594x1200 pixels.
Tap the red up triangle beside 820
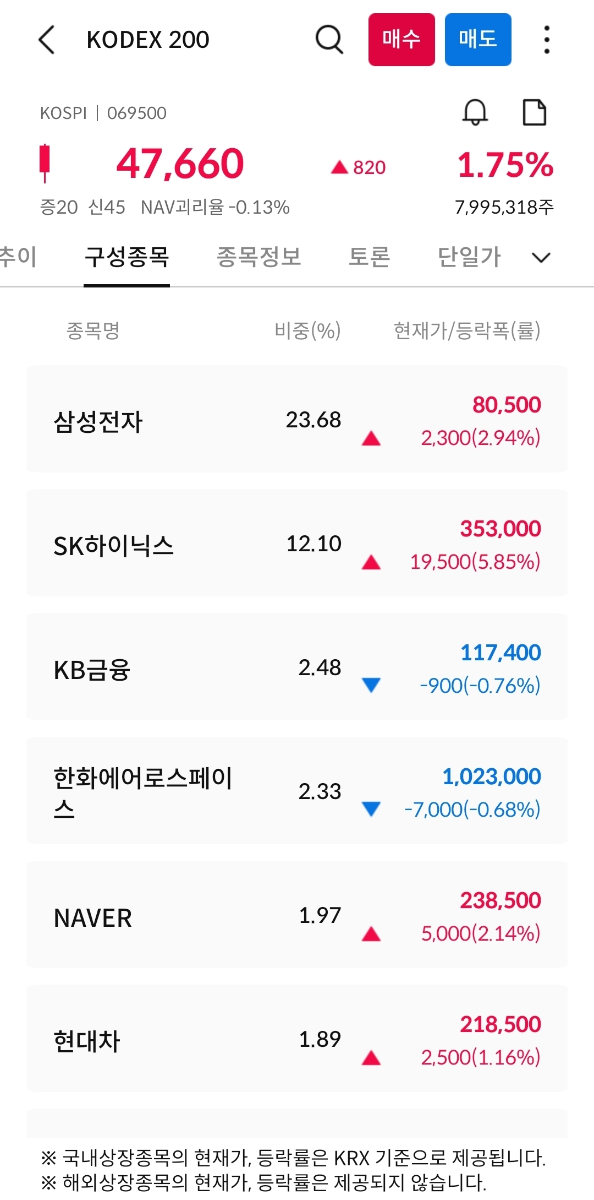(339, 167)
